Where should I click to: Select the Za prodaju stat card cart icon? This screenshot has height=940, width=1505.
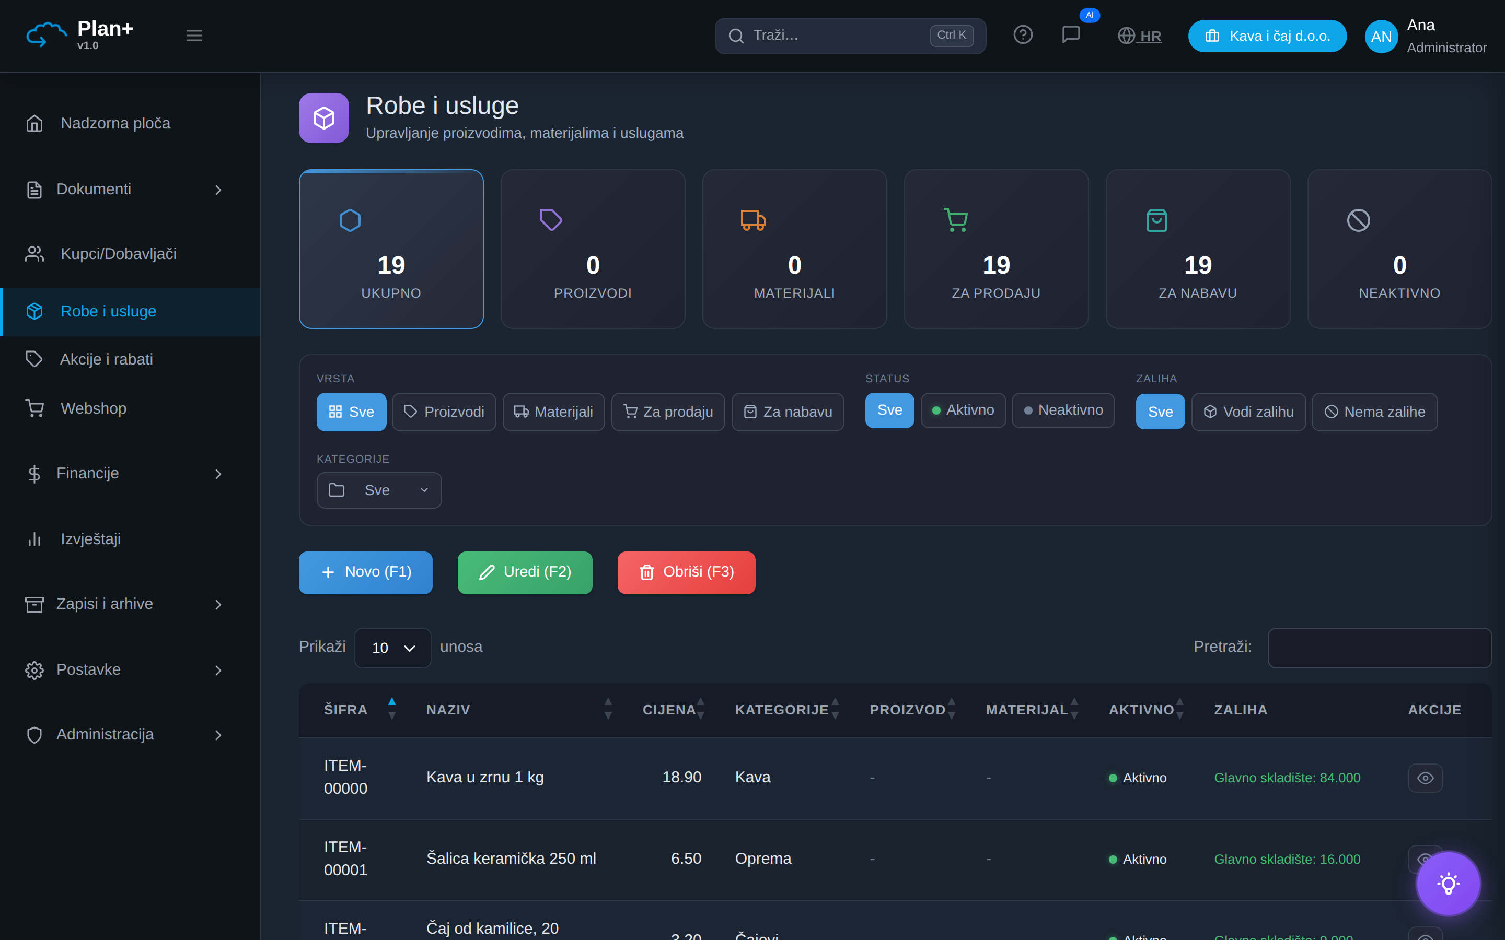coord(955,220)
